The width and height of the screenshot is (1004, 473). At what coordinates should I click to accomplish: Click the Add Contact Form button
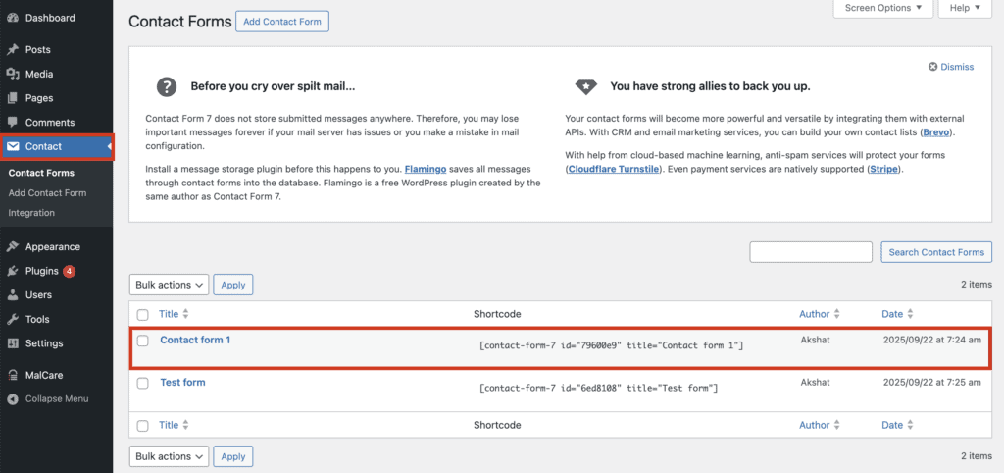[282, 22]
